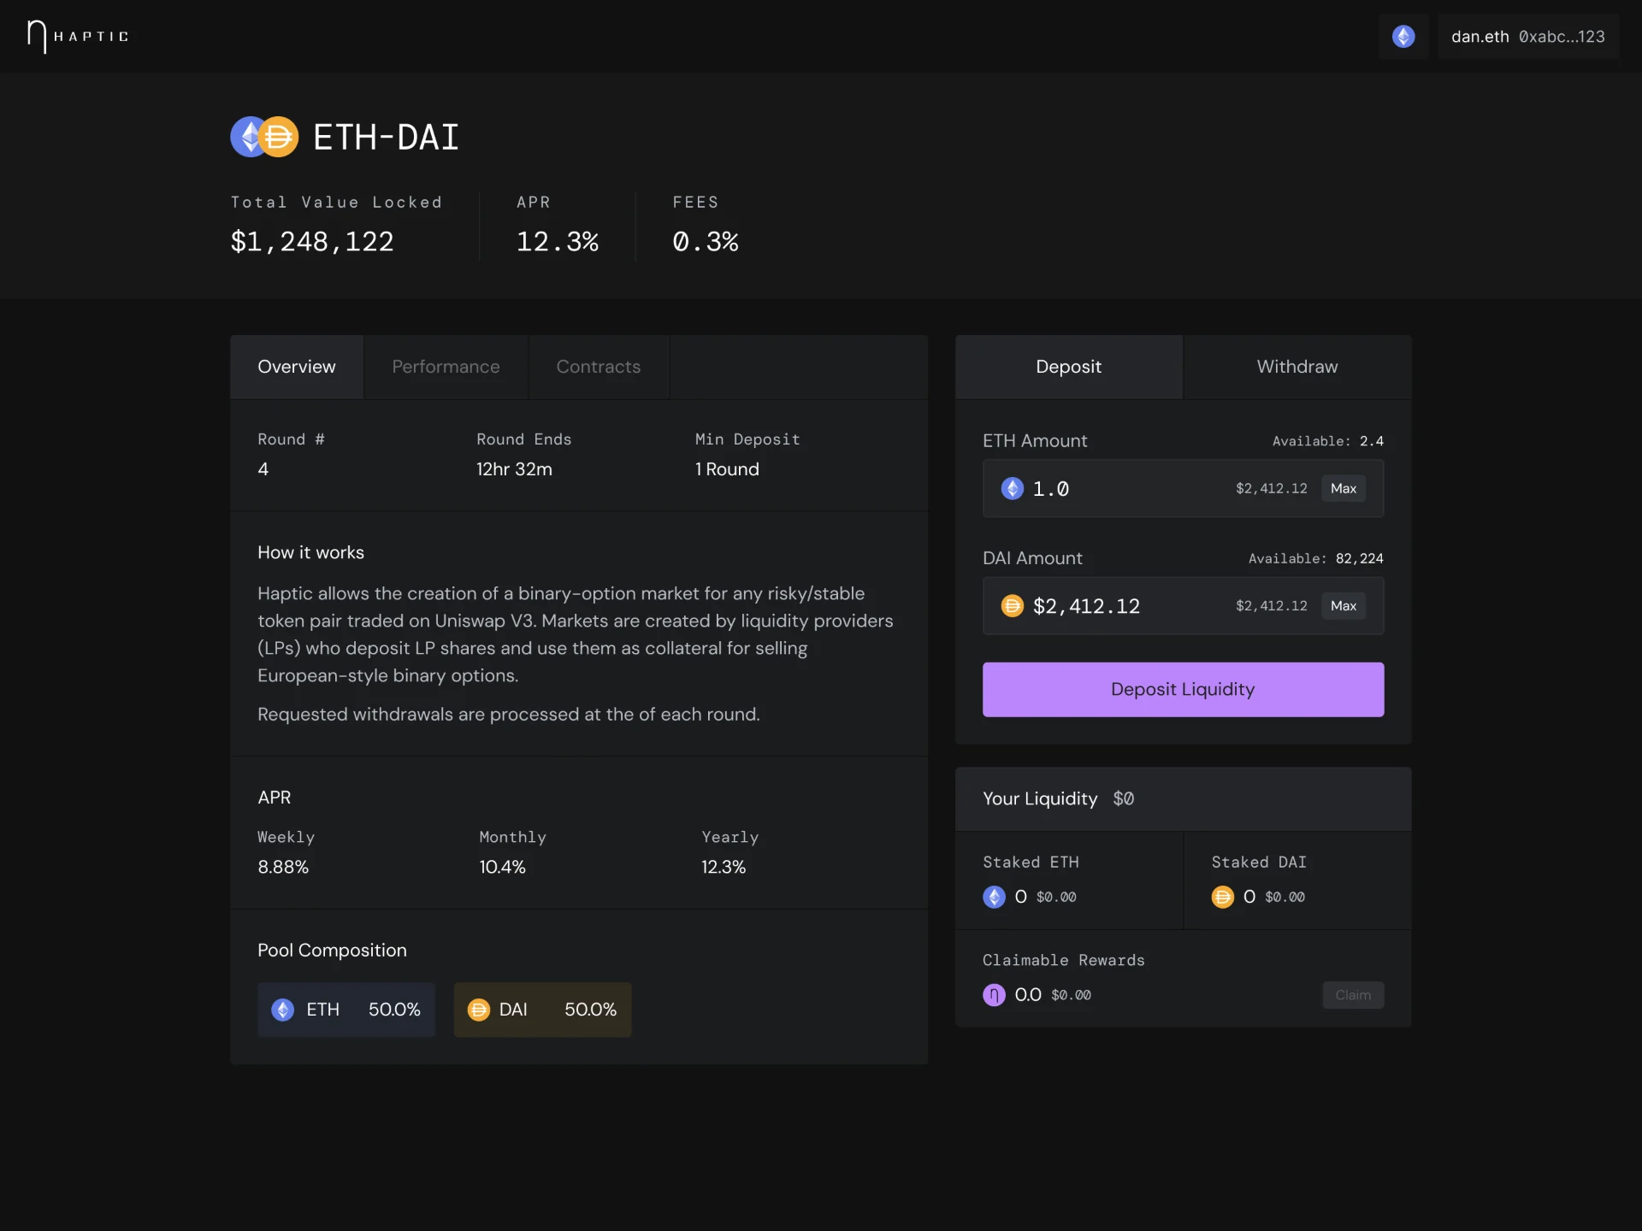
Task: Click the Claim rewards button
Action: [1353, 994]
